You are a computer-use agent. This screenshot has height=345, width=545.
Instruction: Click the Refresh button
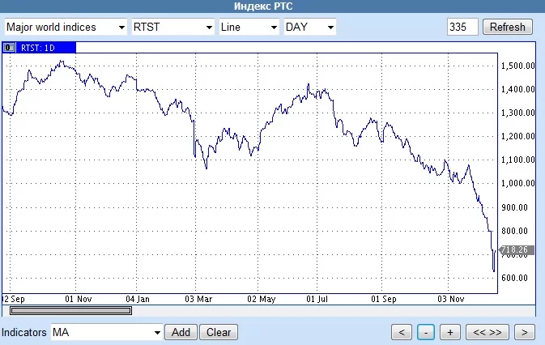(x=508, y=27)
